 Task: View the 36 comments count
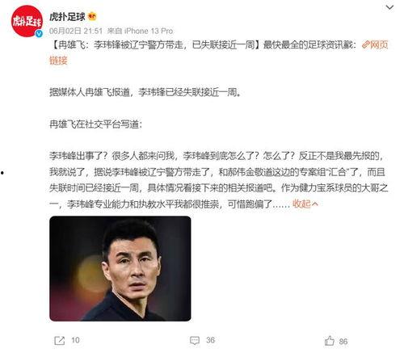click(x=210, y=340)
